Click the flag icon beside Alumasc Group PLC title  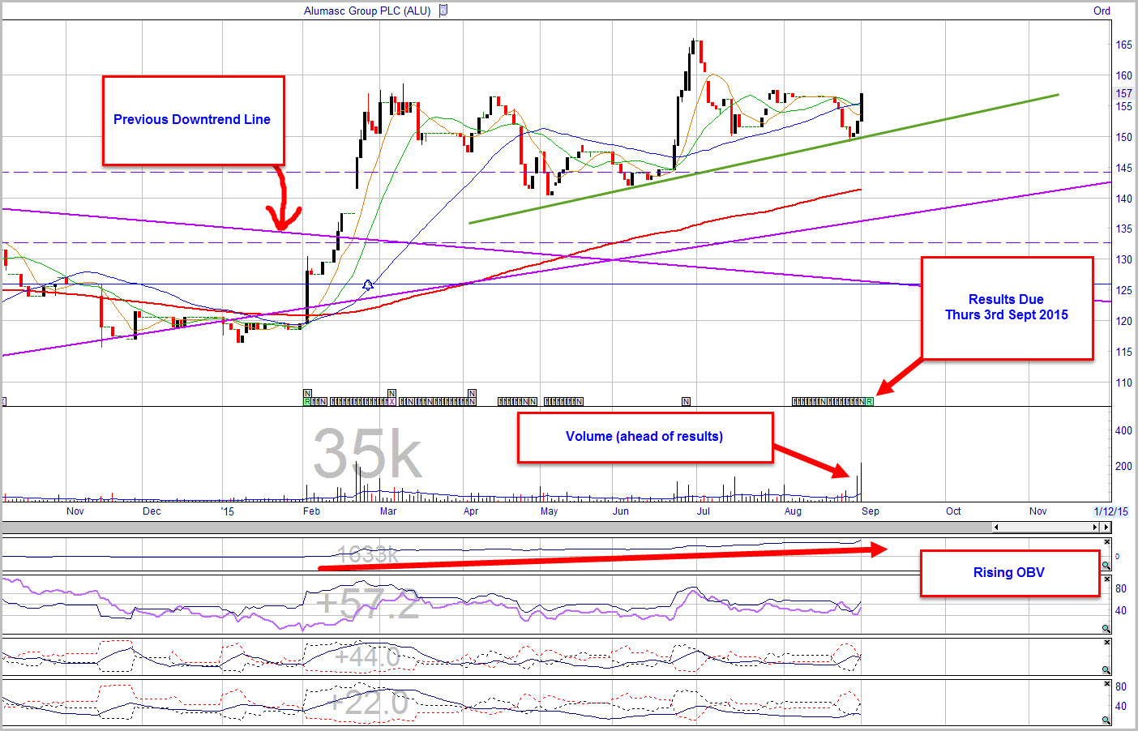tap(443, 11)
